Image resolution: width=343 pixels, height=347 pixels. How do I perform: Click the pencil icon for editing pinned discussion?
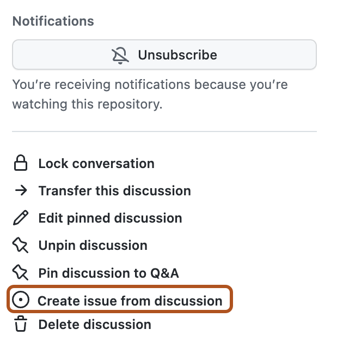21,218
